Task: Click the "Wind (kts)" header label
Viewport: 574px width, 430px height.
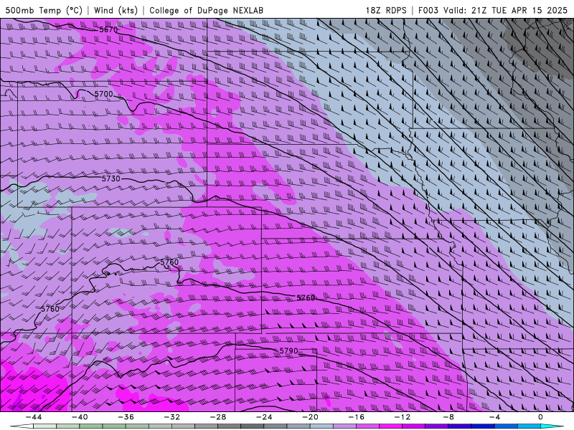Action: click(x=116, y=10)
